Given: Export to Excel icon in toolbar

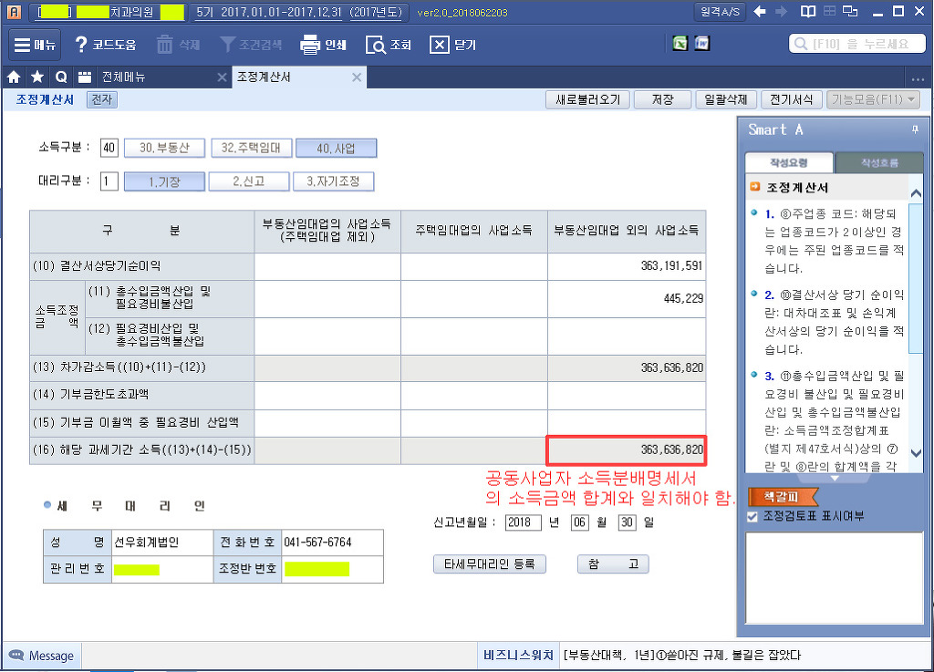Looking at the screenshot, I should pyautogui.click(x=680, y=44).
